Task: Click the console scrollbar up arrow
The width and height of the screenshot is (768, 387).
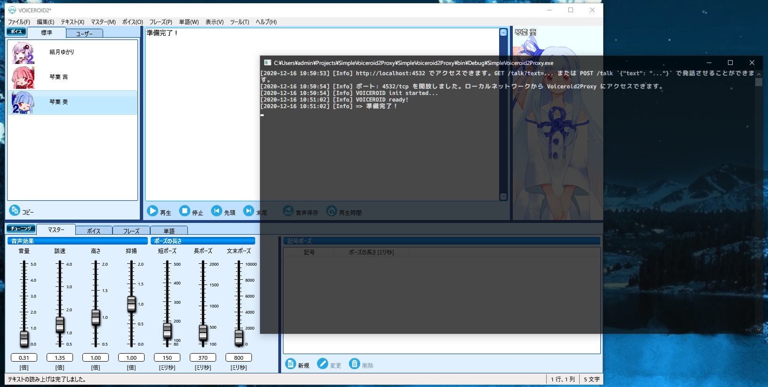Action: (759, 74)
